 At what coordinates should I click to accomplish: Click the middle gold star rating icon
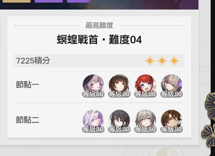(162, 61)
